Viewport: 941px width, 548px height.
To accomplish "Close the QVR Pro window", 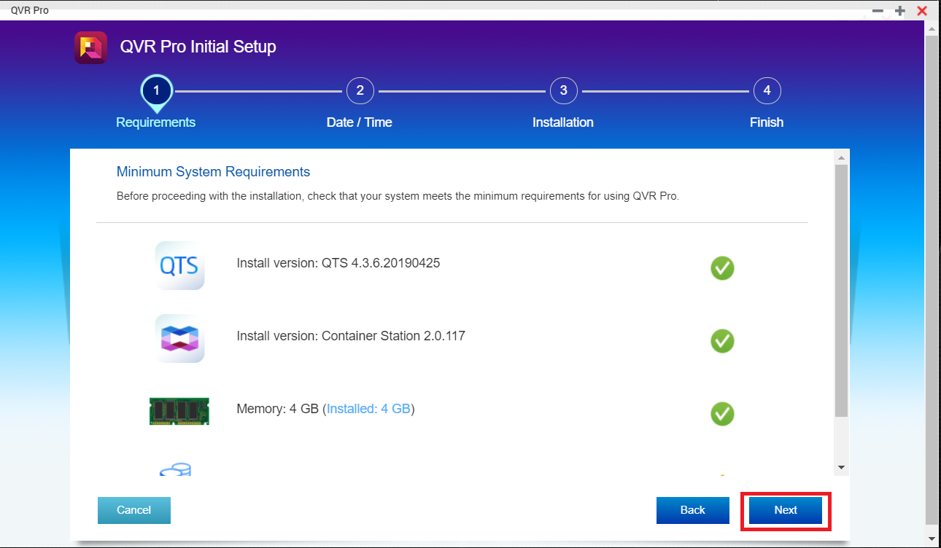I will pyautogui.click(x=922, y=11).
